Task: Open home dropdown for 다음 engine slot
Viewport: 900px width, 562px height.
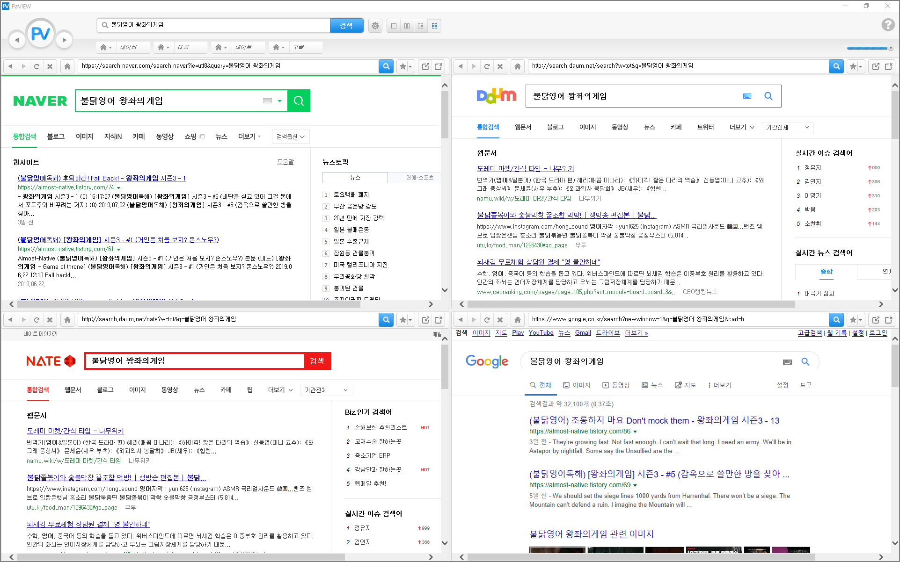Action: click(163, 47)
